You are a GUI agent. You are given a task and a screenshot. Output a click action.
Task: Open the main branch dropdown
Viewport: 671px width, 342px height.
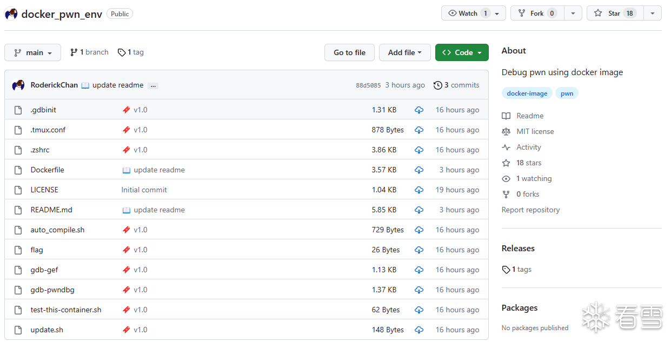click(33, 52)
